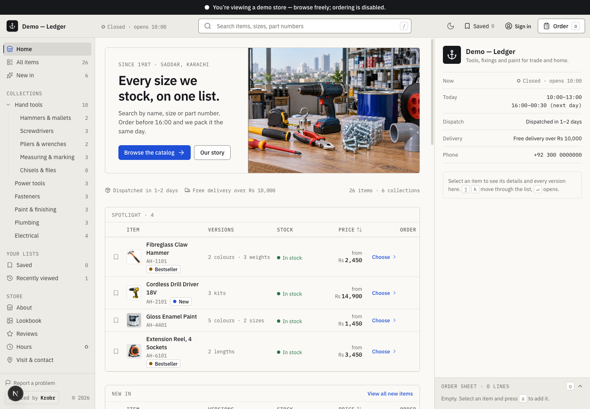Sort by the Price column header

coord(350,230)
